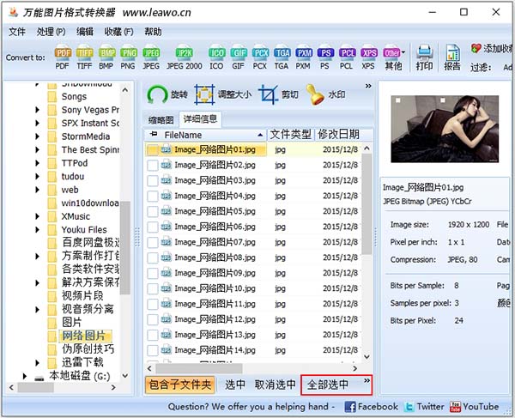Open the 编辑 menu
515x418 pixels.
click(x=85, y=32)
